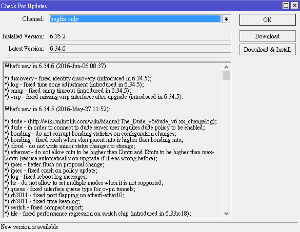300x232 pixels.
Task: Click the dude wiki changelog URL line
Action: click(111, 121)
